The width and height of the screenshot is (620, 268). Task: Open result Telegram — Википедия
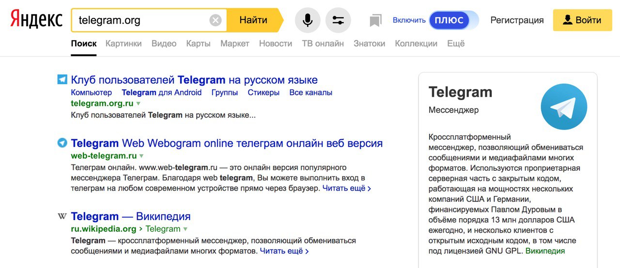coord(131,216)
